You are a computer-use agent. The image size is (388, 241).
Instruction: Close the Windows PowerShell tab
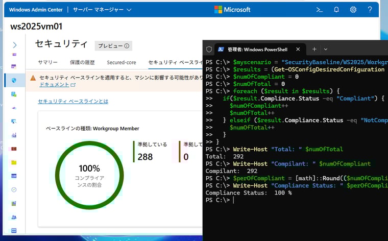point(298,49)
